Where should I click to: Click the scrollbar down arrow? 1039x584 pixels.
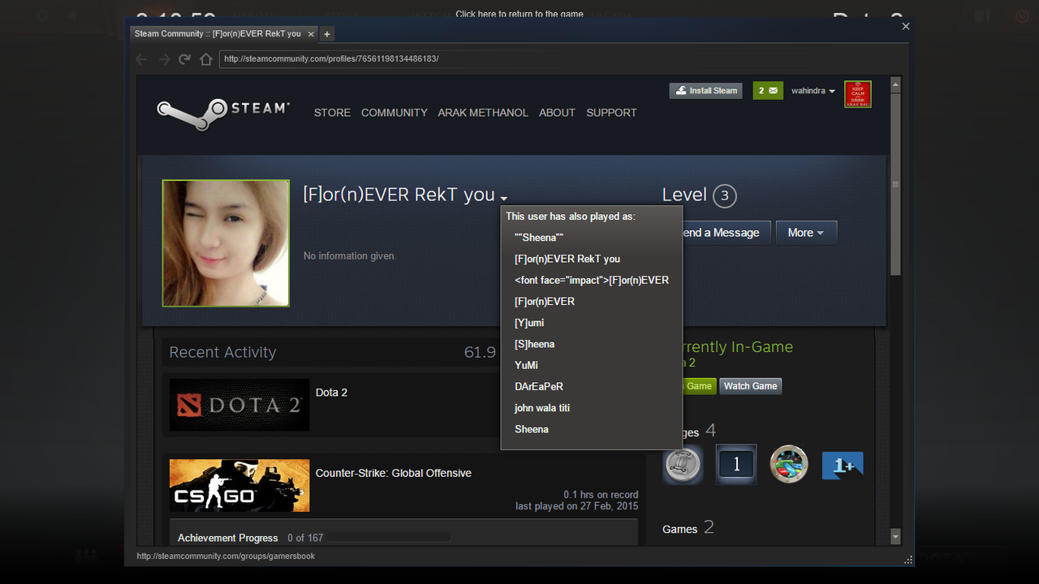[x=895, y=537]
